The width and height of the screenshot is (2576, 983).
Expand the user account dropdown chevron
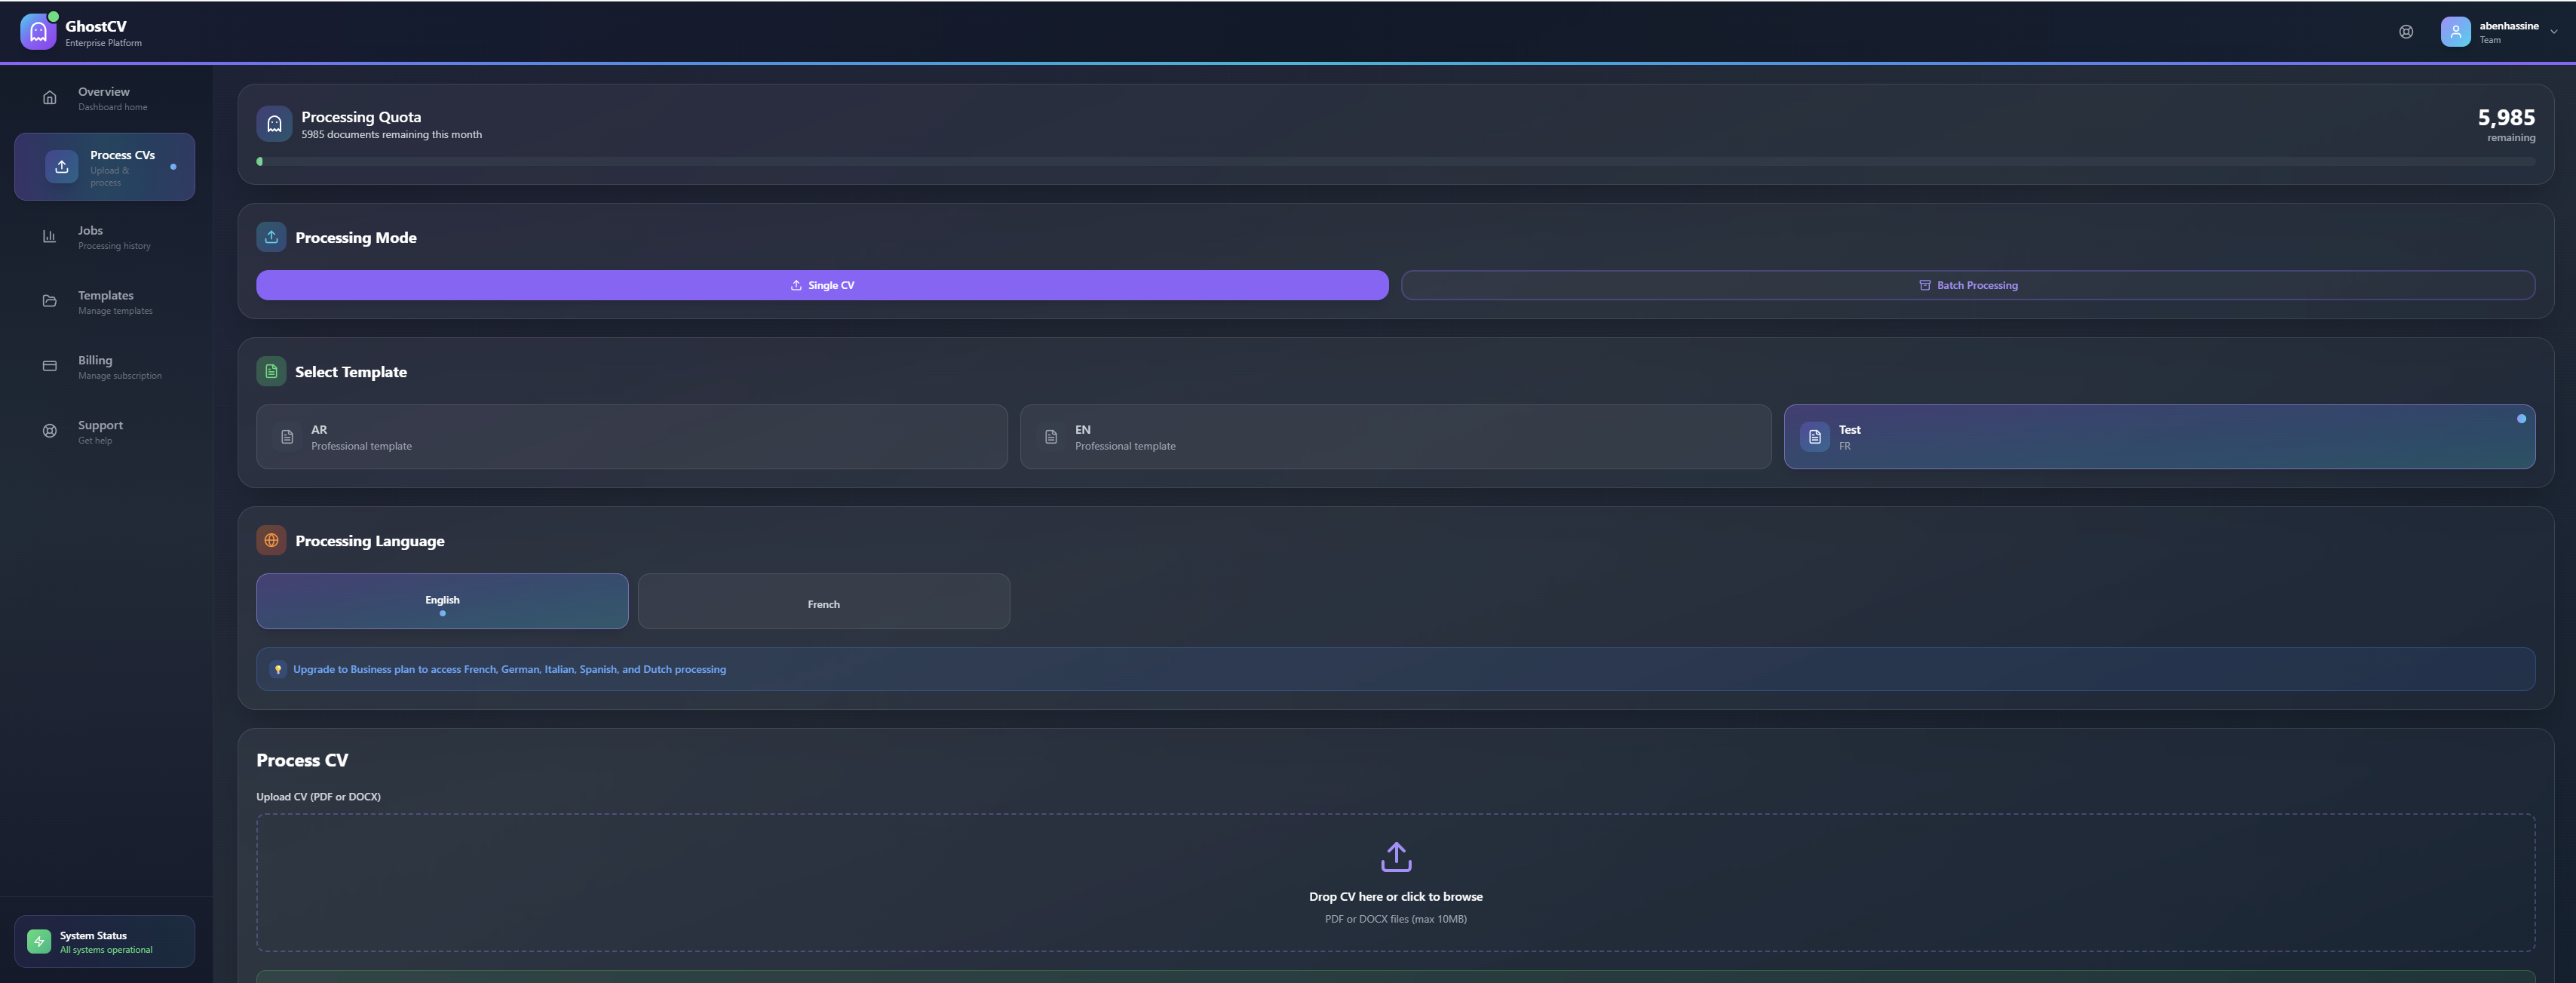point(2553,32)
